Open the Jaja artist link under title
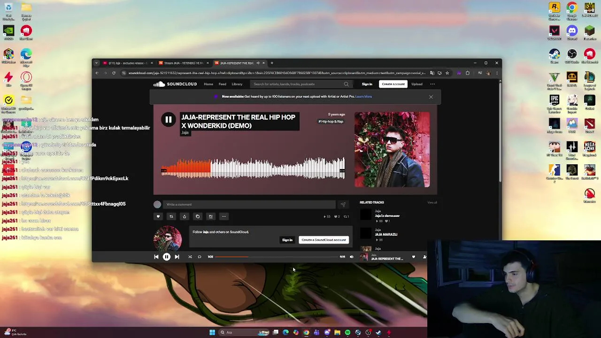 (185, 133)
